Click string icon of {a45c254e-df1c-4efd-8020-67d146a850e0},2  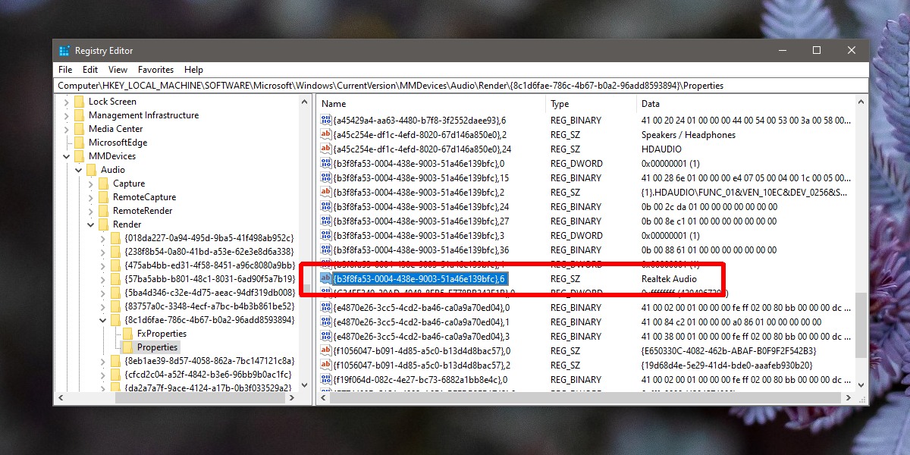(x=326, y=135)
